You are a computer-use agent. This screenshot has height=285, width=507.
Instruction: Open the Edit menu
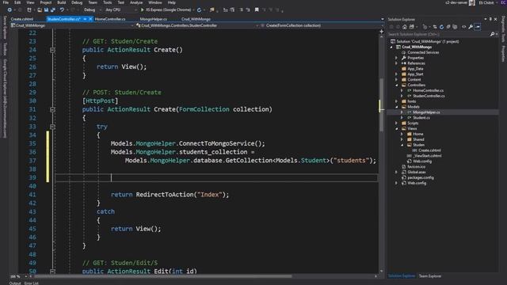click(x=17, y=2)
